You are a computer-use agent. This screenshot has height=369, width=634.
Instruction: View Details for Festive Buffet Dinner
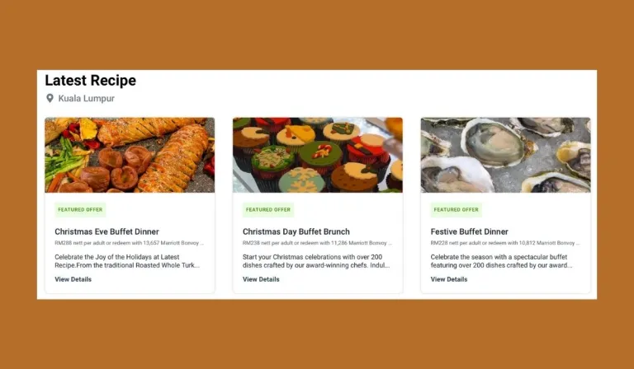[449, 279]
